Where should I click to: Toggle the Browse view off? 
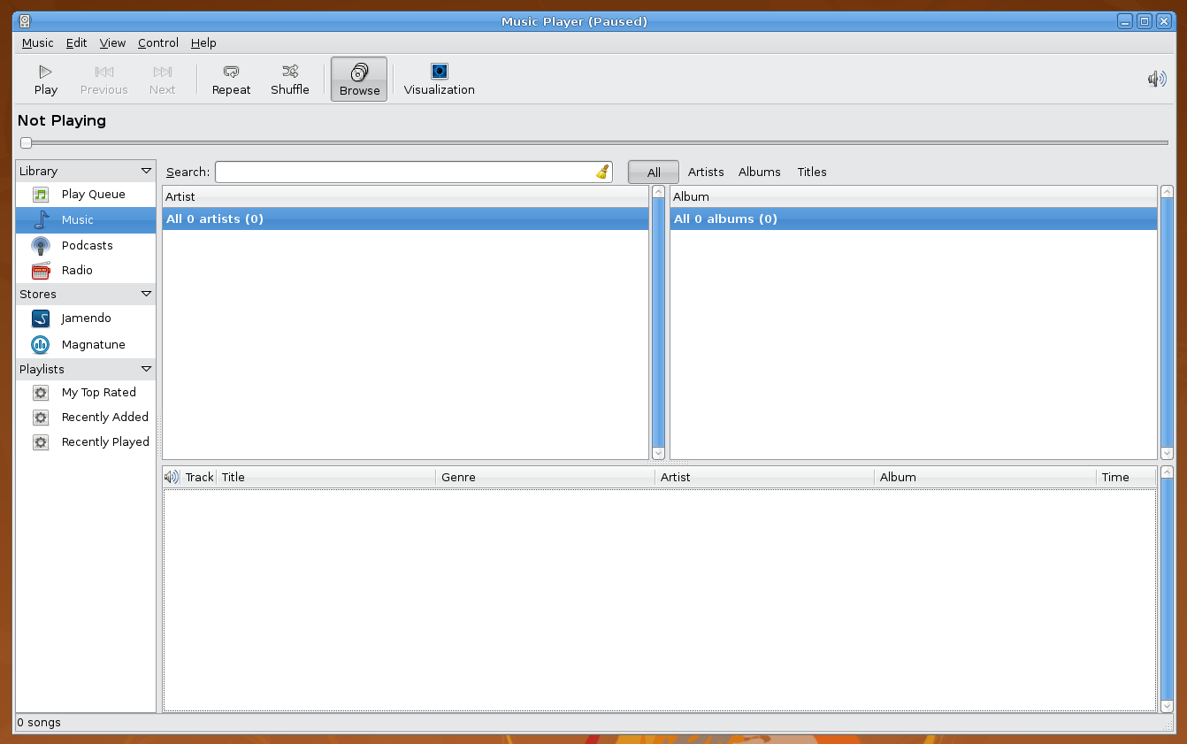pos(358,79)
